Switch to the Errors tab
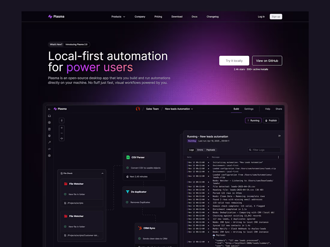The height and width of the screenshot is (247, 330). click(x=200, y=150)
